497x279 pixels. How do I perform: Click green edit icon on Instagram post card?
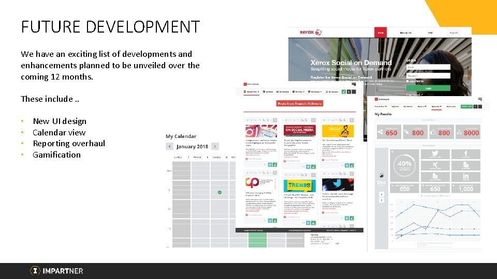click(x=275, y=165)
